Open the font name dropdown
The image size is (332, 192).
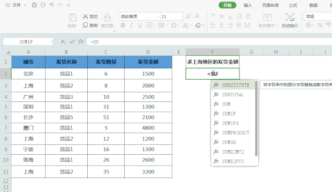point(158,17)
